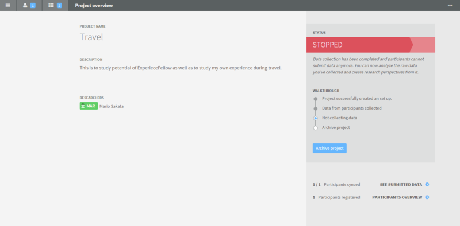Select 'Archive project' walkthrough step marker
Screen dimensions: 460x226
pyautogui.click(x=315, y=128)
